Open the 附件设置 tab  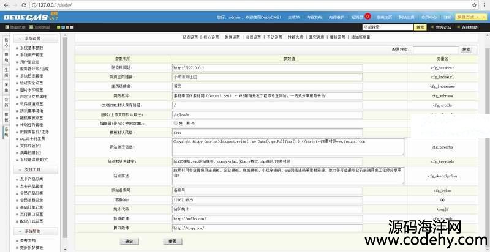click(232, 37)
